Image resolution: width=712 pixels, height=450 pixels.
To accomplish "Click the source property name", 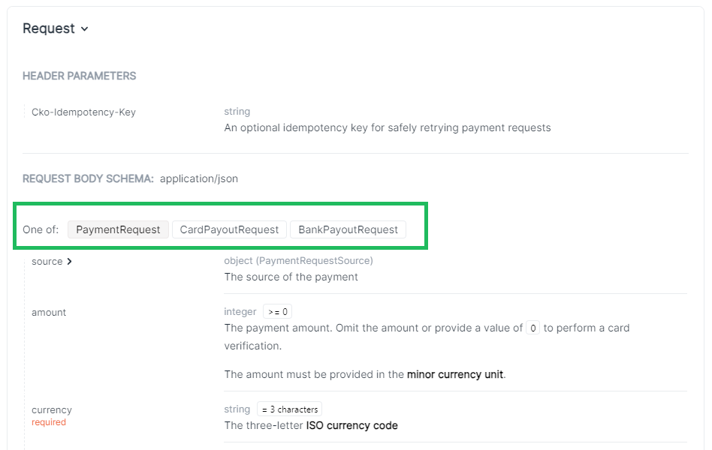I will 47,262.
